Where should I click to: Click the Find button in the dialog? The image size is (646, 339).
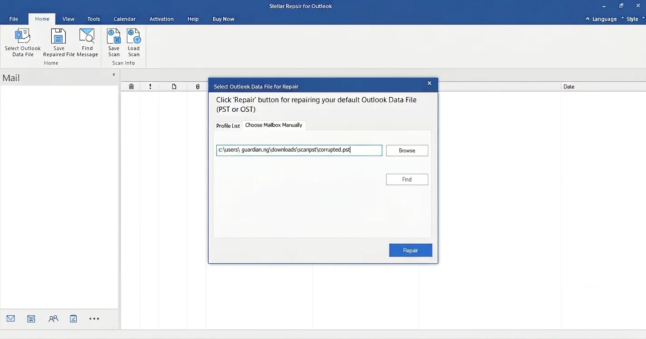pos(407,180)
